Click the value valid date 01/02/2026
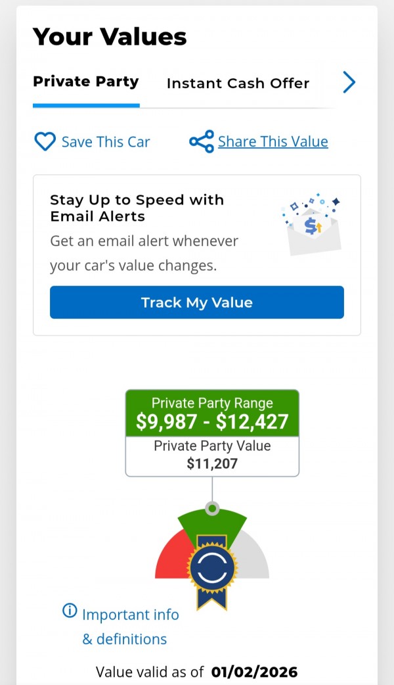Image resolution: width=394 pixels, height=685 pixels. (254, 672)
